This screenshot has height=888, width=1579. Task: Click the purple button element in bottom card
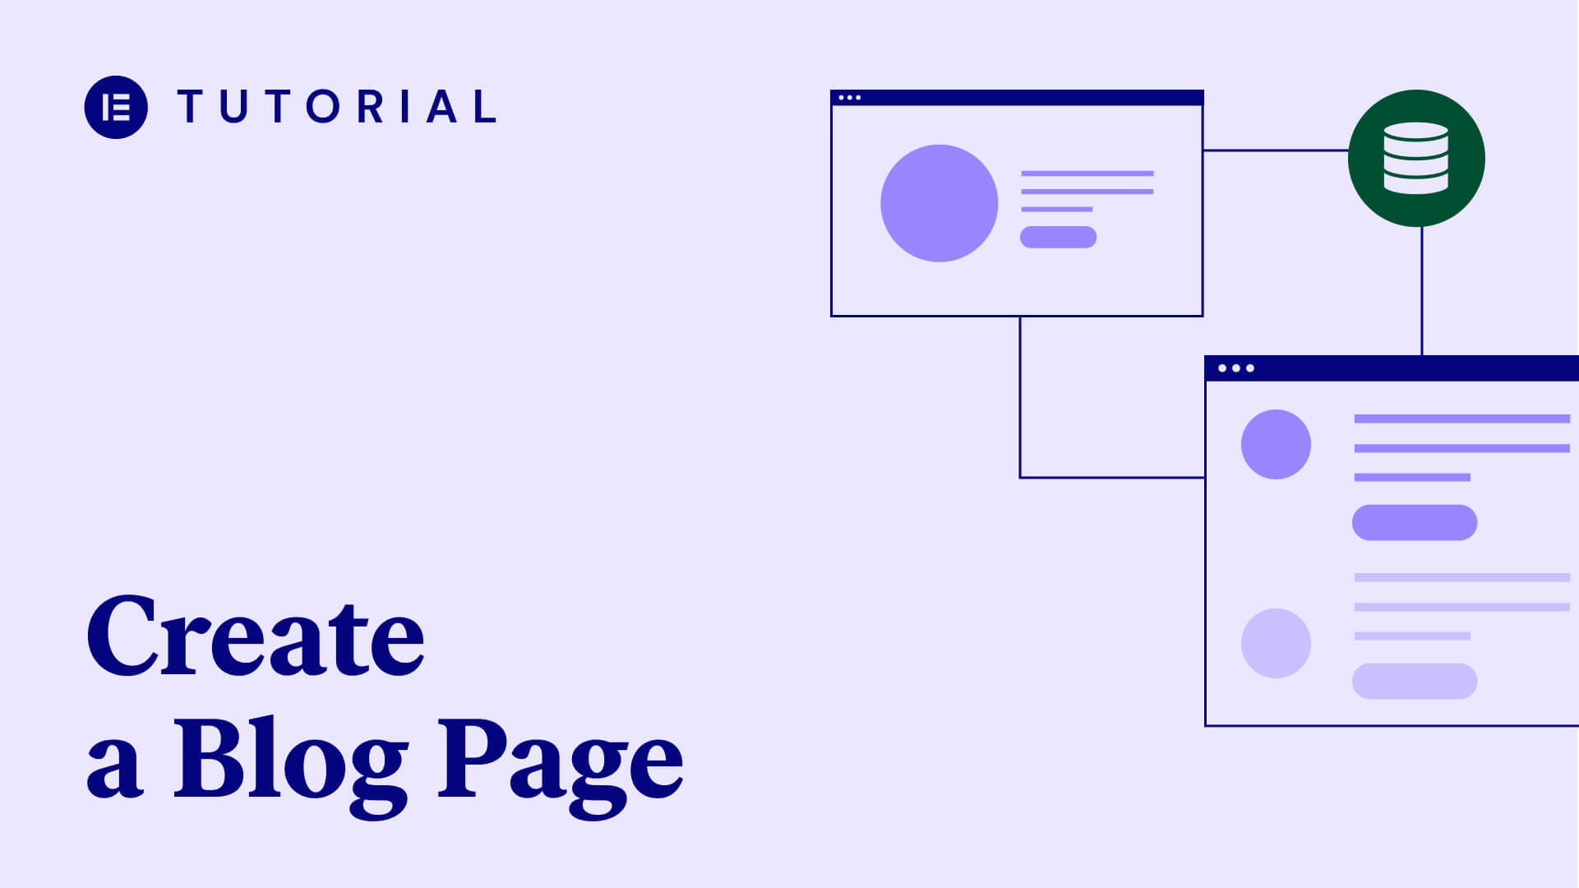1415,523
